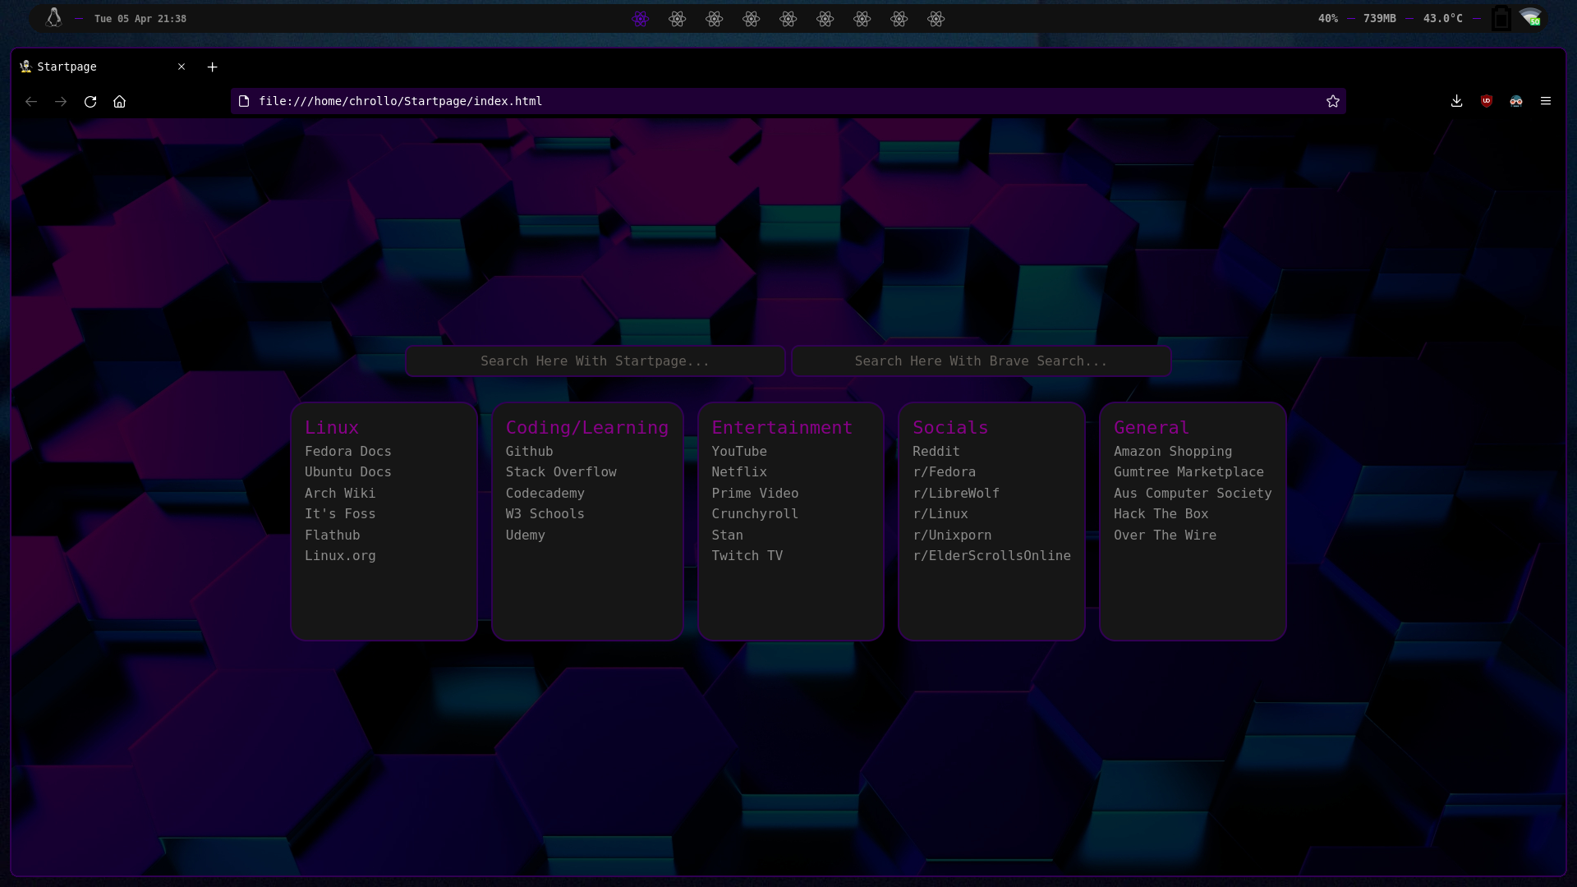This screenshot has height=887, width=1577.
Task: Open the r/Linux link
Action: coord(940,514)
